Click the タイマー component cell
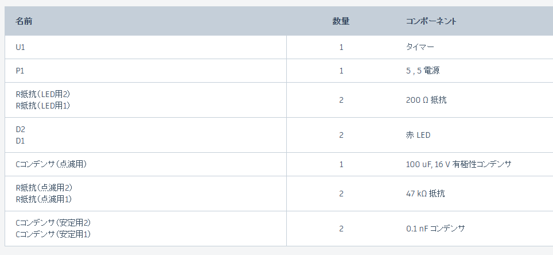 point(420,47)
